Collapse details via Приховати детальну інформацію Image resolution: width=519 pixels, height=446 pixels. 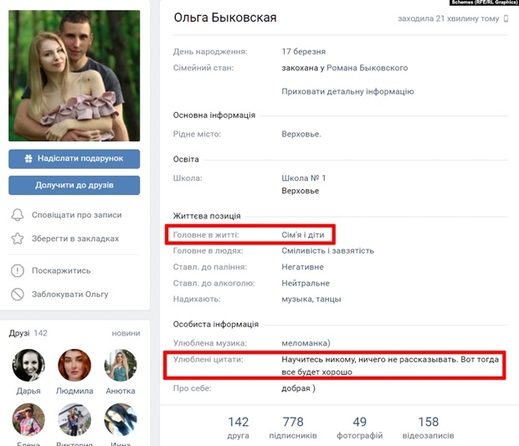click(347, 91)
